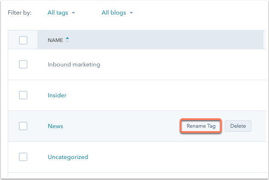Open the Uncategorized tag link

(x=68, y=157)
